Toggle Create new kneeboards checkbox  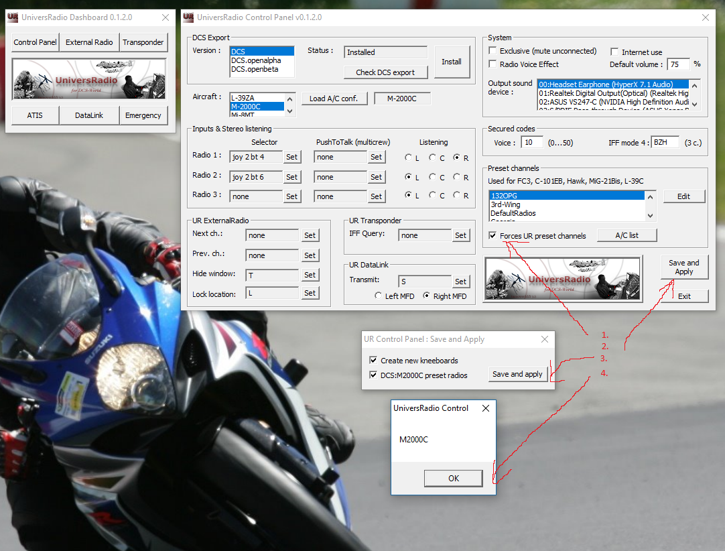point(374,360)
